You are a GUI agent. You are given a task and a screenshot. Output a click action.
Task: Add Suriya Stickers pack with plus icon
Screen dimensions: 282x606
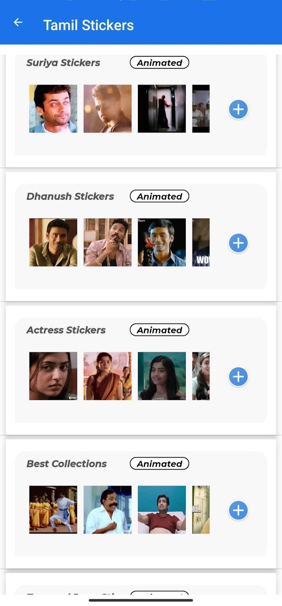pos(238,109)
